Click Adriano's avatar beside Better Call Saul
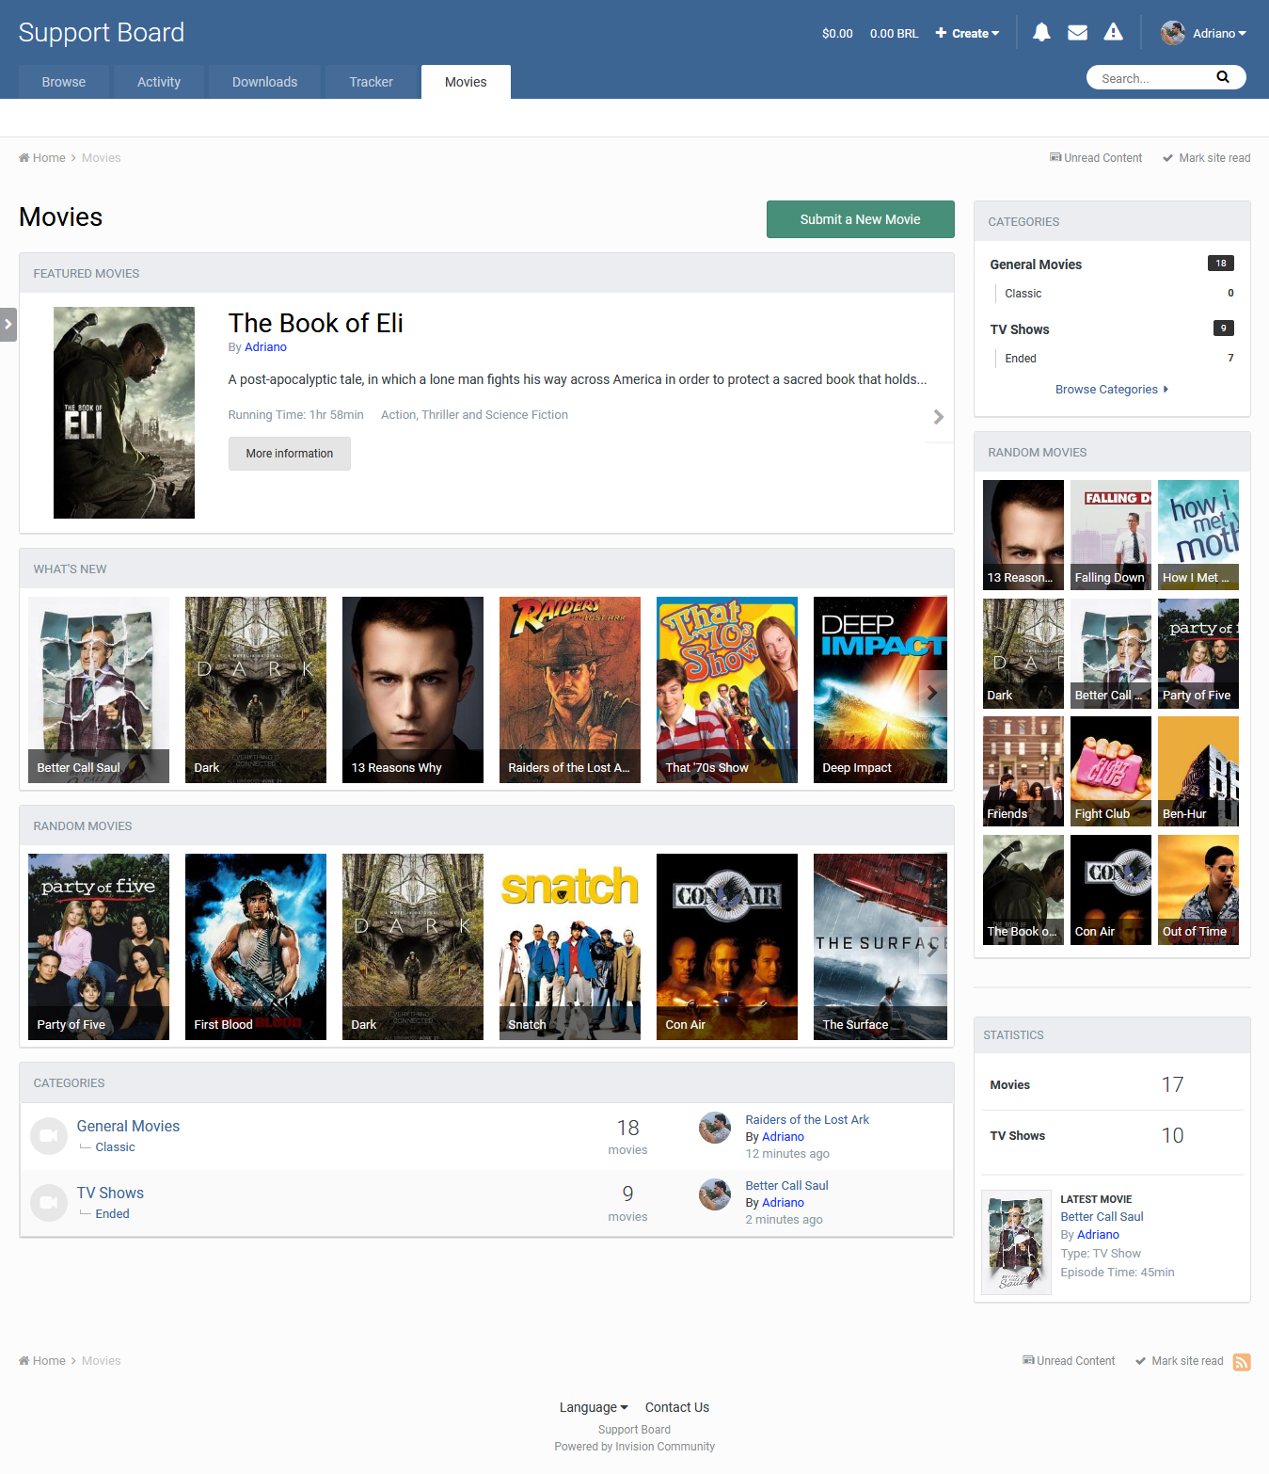 point(715,1194)
